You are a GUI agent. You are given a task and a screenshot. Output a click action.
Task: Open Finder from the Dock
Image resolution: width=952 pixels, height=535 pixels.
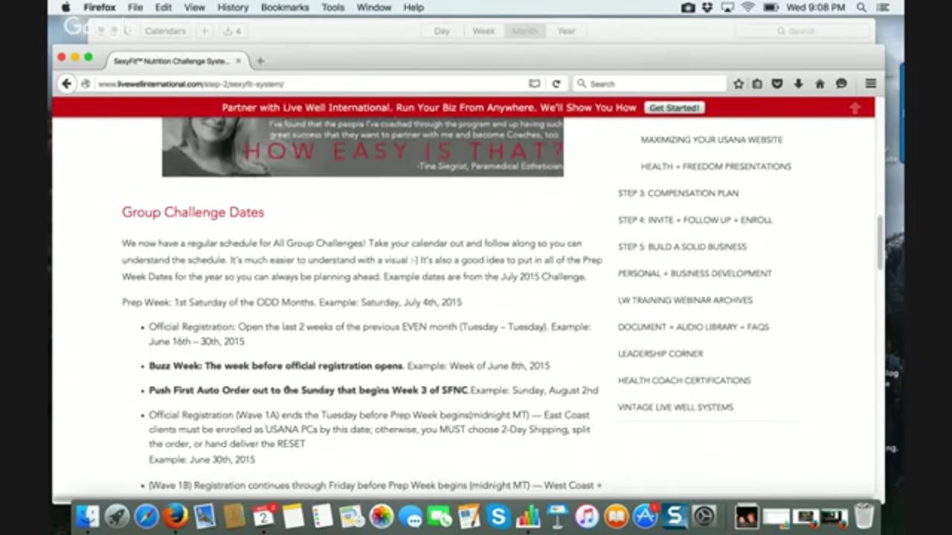pyautogui.click(x=88, y=516)
